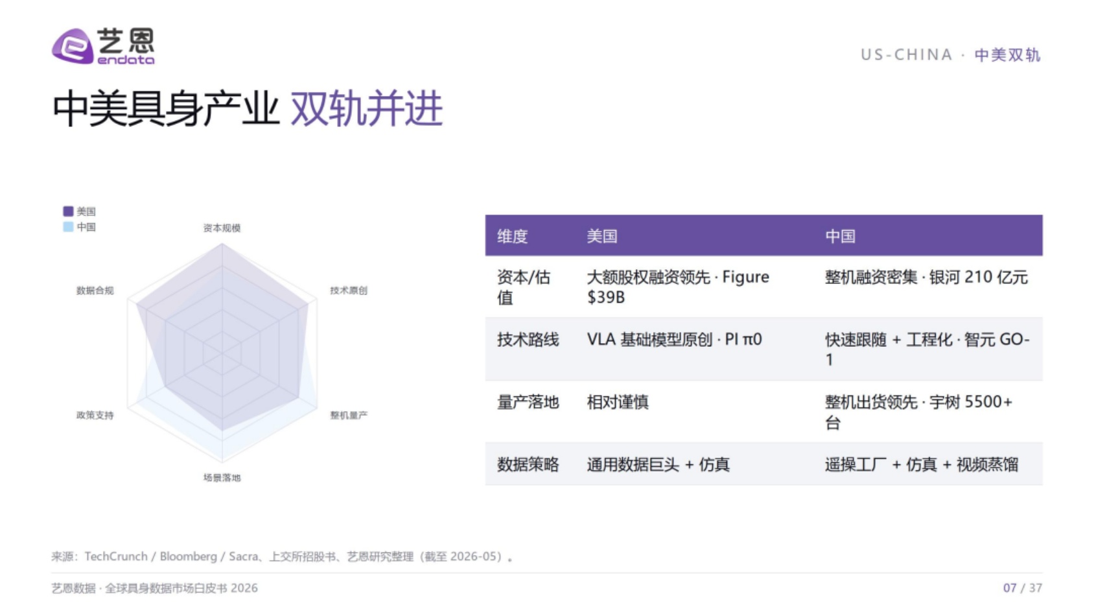Click the 政策支持 radar axis label

click(95, 415)
